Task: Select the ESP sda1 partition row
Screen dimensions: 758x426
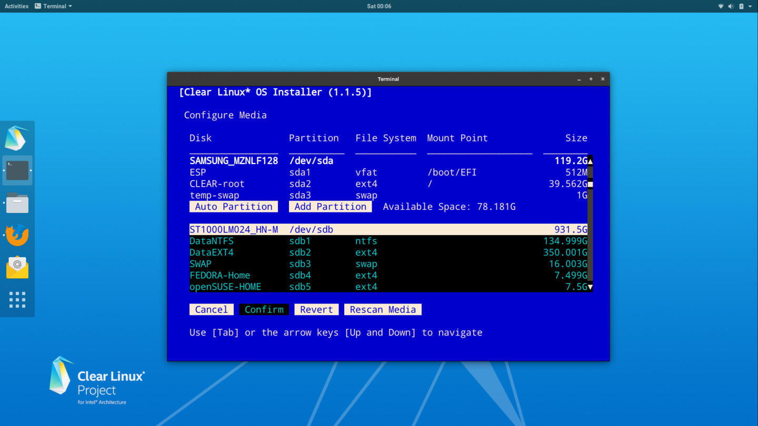Action: (x=388, y=173)
